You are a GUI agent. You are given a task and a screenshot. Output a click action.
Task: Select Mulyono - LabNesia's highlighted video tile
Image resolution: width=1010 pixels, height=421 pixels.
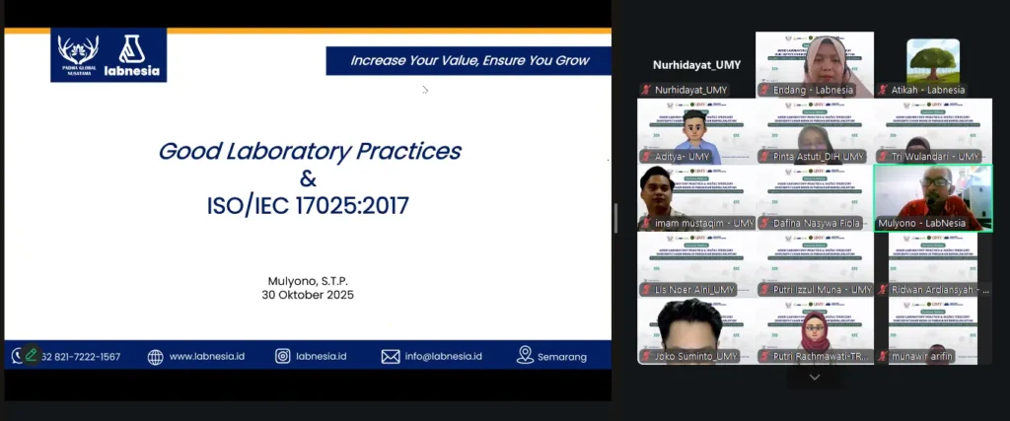tap(932, 197)
